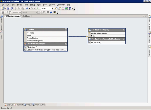Screen dimensions: 151x110
Task: Collapse ProductSubcategoryTableAdapter section
Action: pos(124,39)
